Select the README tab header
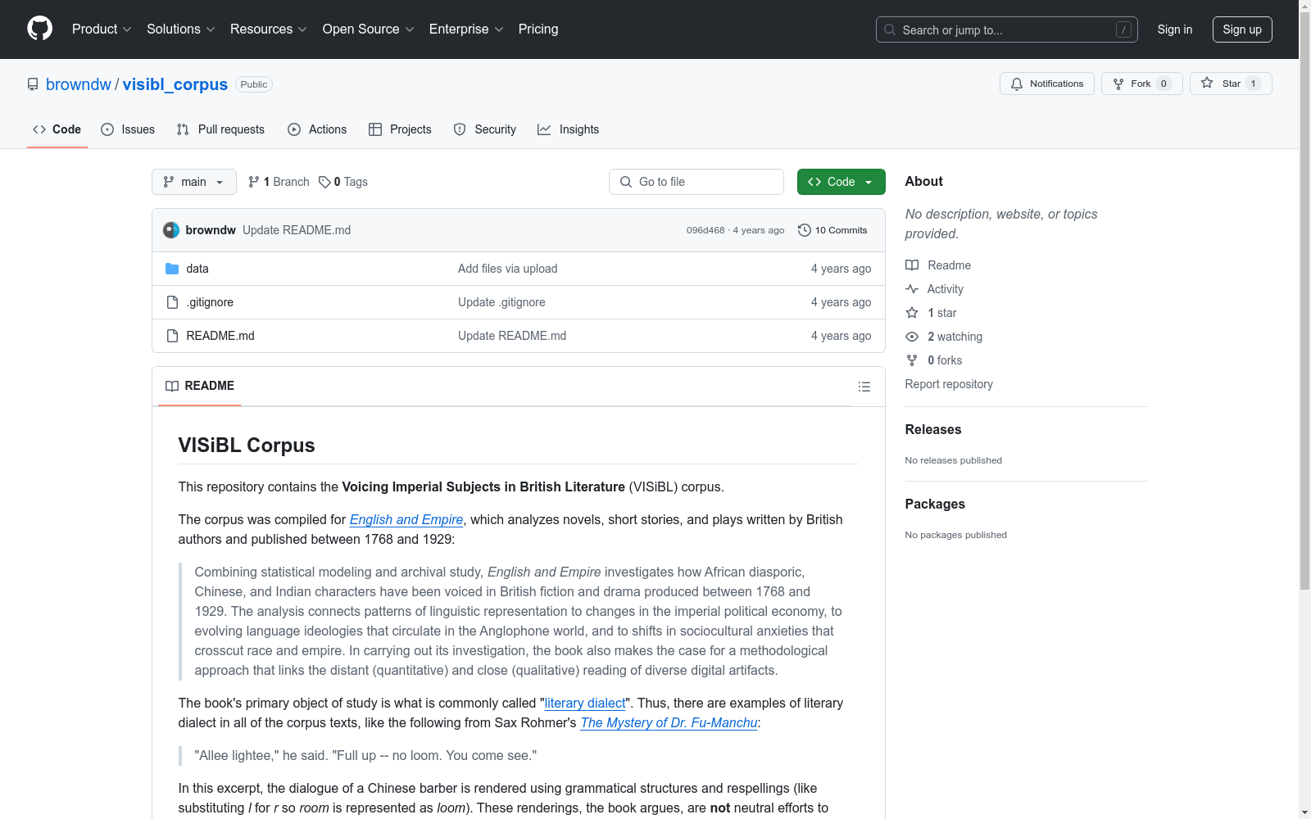 click(x=200, y=386)
